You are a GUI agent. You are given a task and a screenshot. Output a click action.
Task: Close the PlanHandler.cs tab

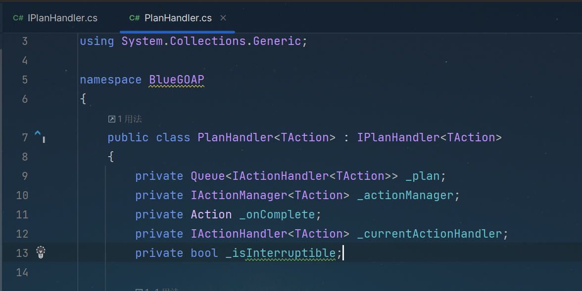pos(223,18)
